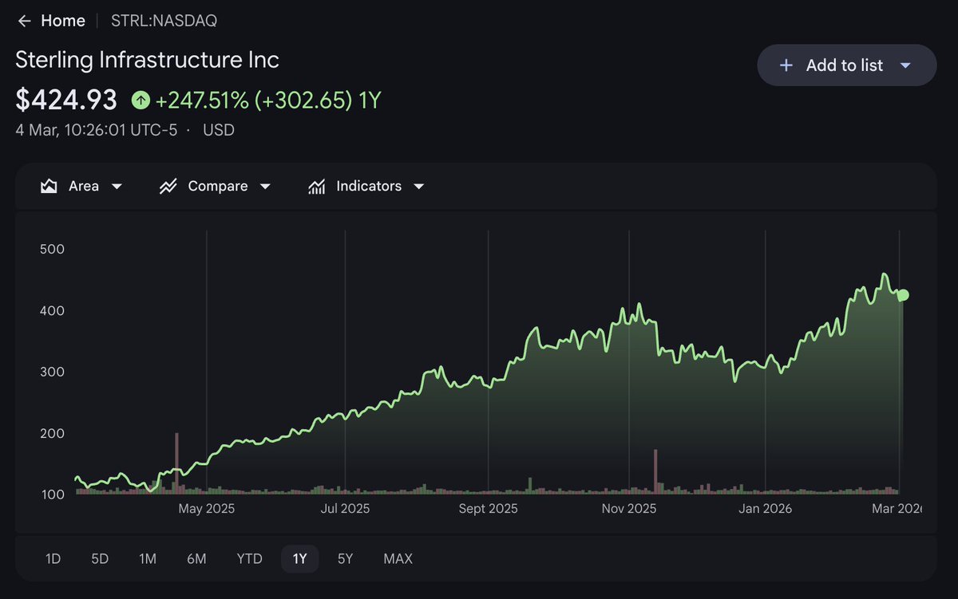Screen dimensions: 958x599
Task: Click the 300 price axis label
Action: click(x=52, y=372)
